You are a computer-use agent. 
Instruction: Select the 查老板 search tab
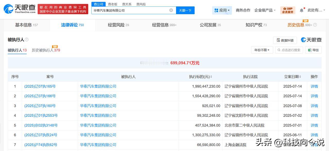(x=112, y=4)
